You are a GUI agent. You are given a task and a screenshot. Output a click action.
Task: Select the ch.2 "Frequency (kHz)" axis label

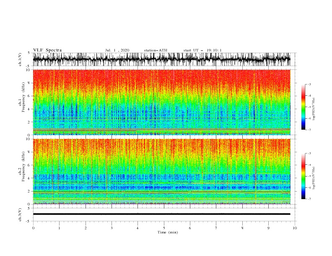pyautogui.click(x=23, y=167)
